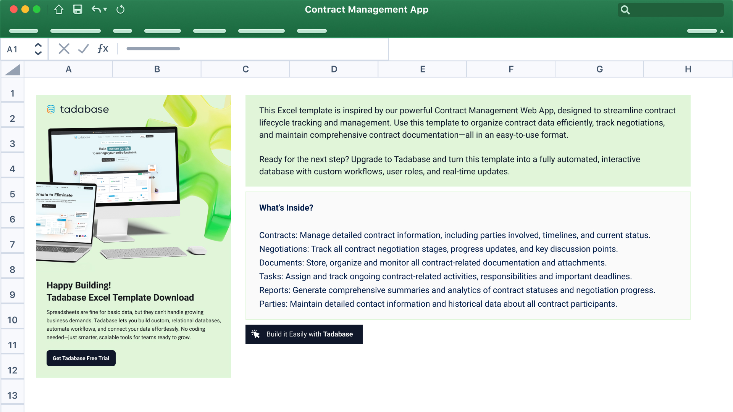733x412 pixels.
Task: Select column E header
Action: coord(423,69)
